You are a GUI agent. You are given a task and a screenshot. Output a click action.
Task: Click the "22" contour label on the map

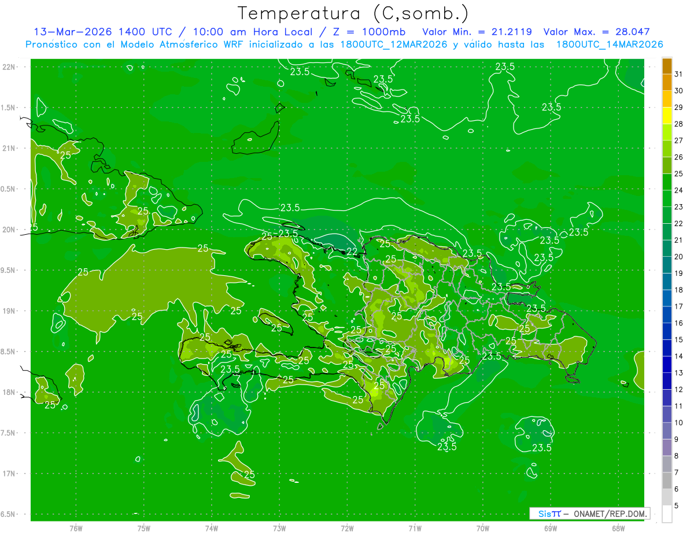pyautogui.click(x=352, y=251)
